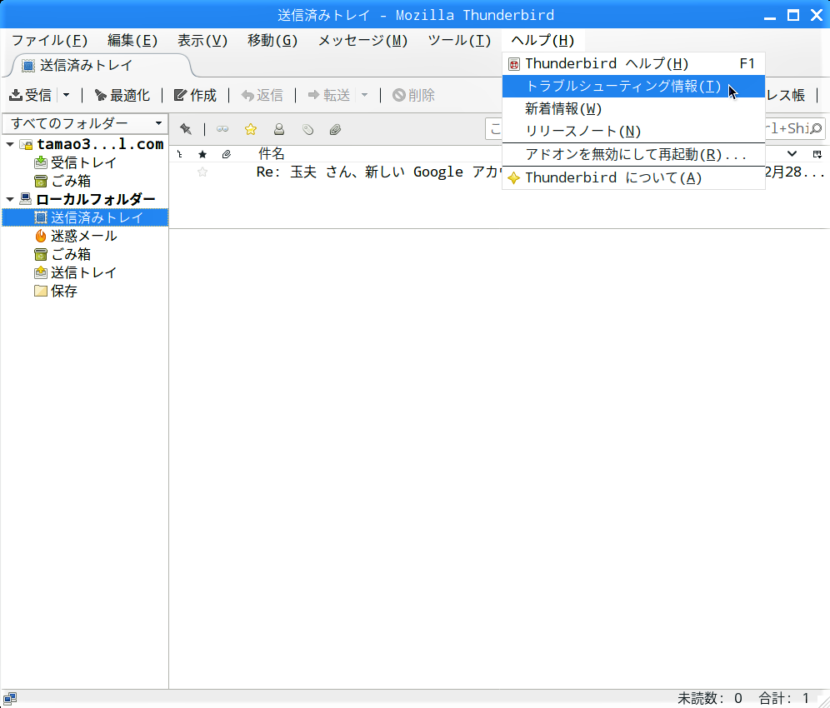830x708 pixels.
Task: Click the online status icon in statusbar
Action: pos(9,699)
